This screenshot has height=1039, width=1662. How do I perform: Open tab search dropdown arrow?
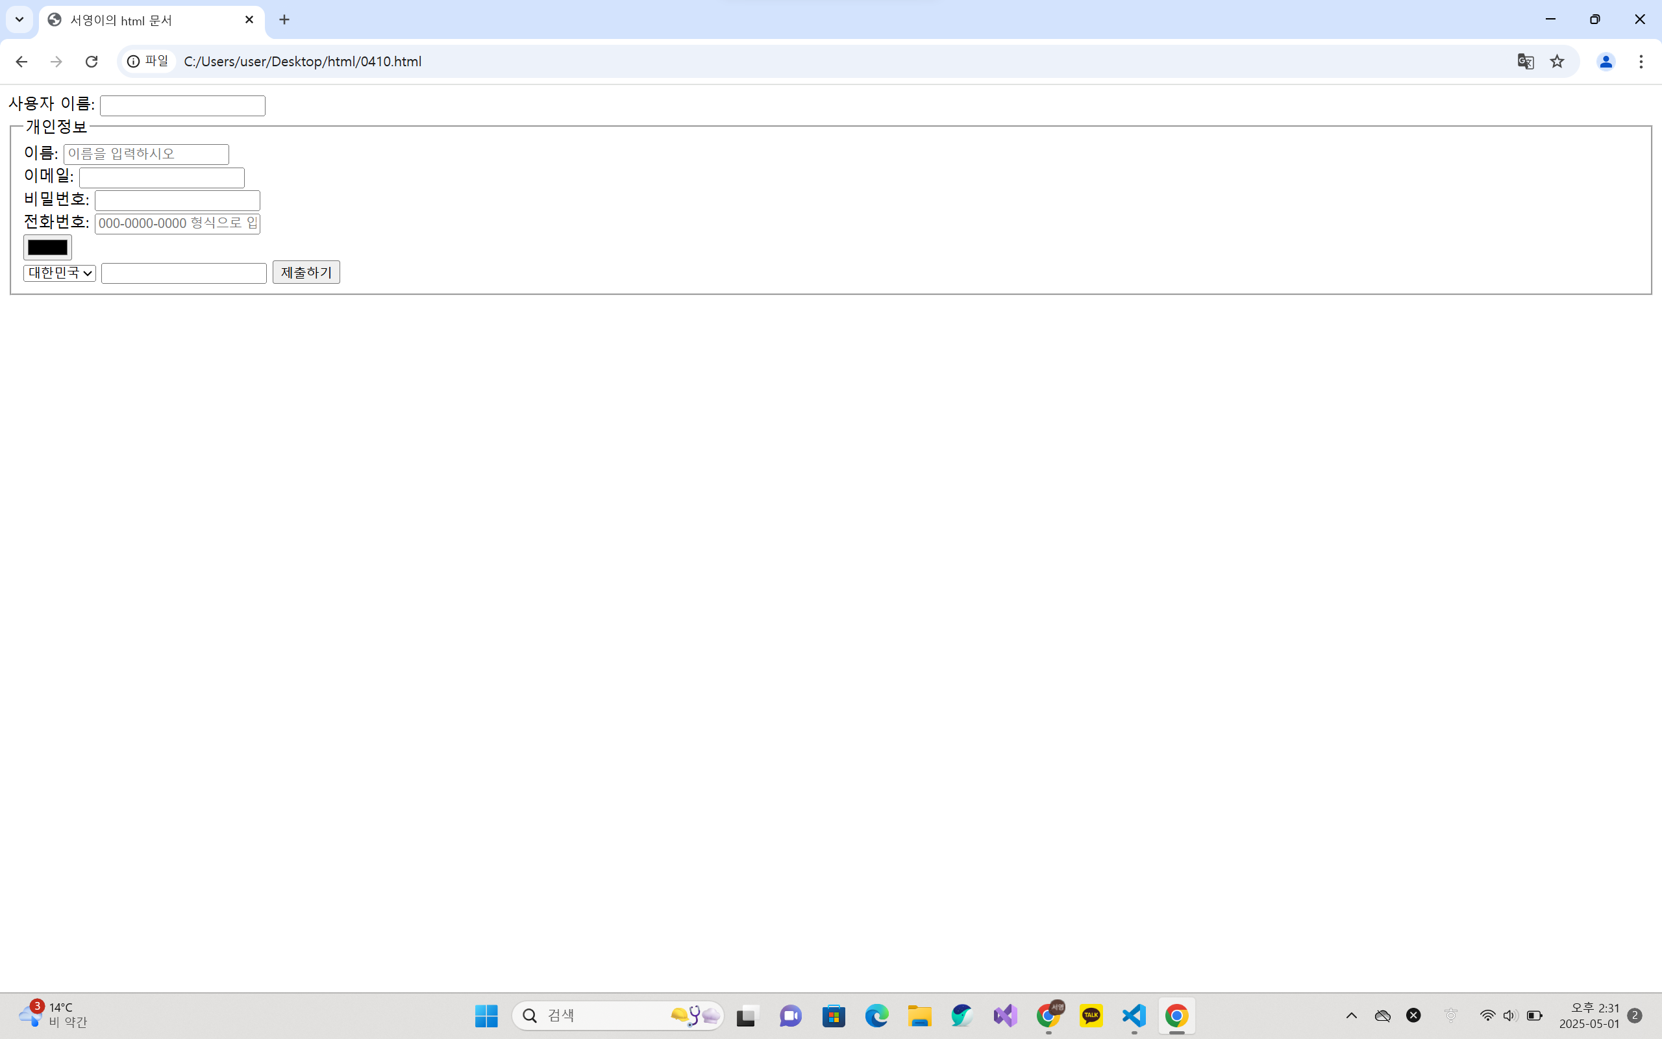pos(19,19)
